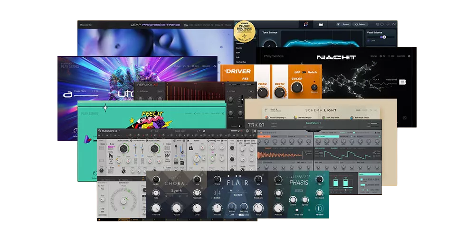The height and width of the screenshot is (237, 475).
Task: Open mastering plugin settings gear icon
Action: [378, 24]
